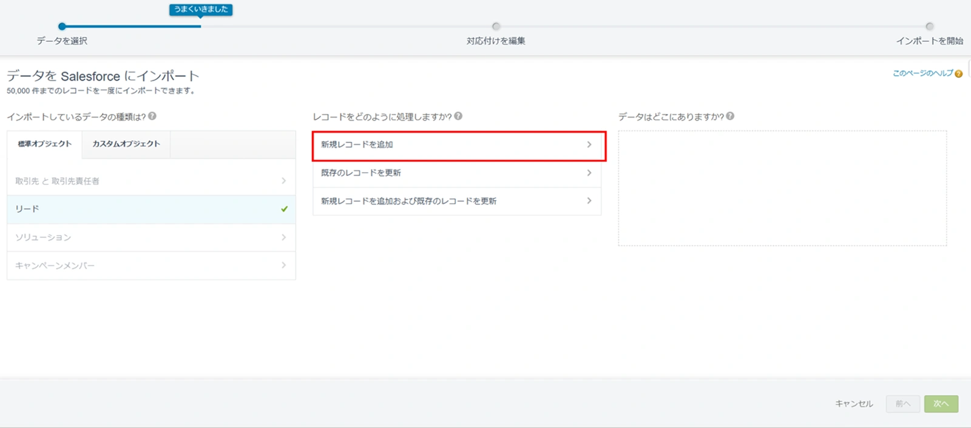Screen dimensions: 971x428
Task: Expand キャンペーンメンバー row chevron
Action: pyautogui.click(x=283, y=265)
